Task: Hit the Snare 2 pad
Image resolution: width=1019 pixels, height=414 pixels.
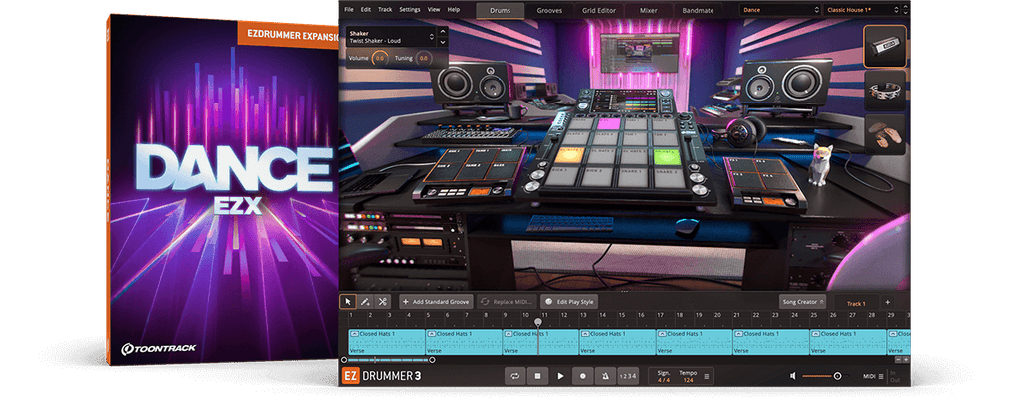Action: pyautogui.click(x=670, y=177)
